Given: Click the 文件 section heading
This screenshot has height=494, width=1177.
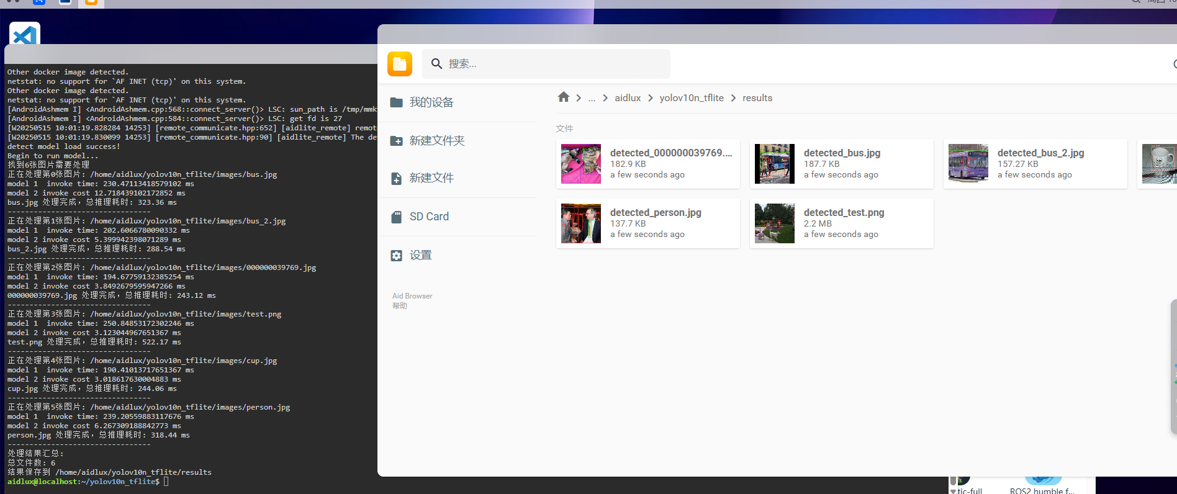Looking at the screenshot, I should point(564,128).
